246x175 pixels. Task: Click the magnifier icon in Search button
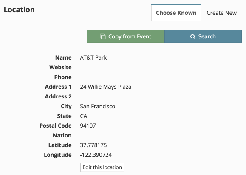point(192,37)
